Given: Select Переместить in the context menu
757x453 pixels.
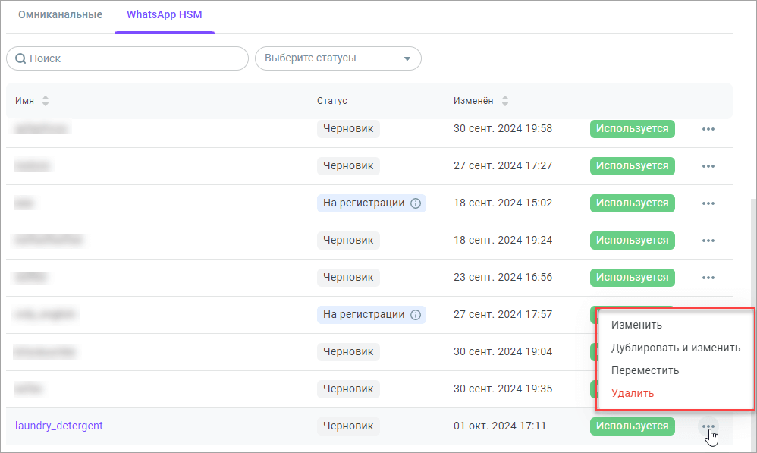Looking at the screenshot, I should (x=645, y=370).
